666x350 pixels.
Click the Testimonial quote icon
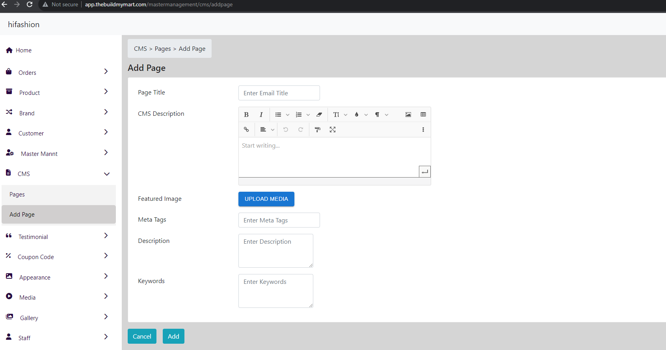(x=9, y=236)
